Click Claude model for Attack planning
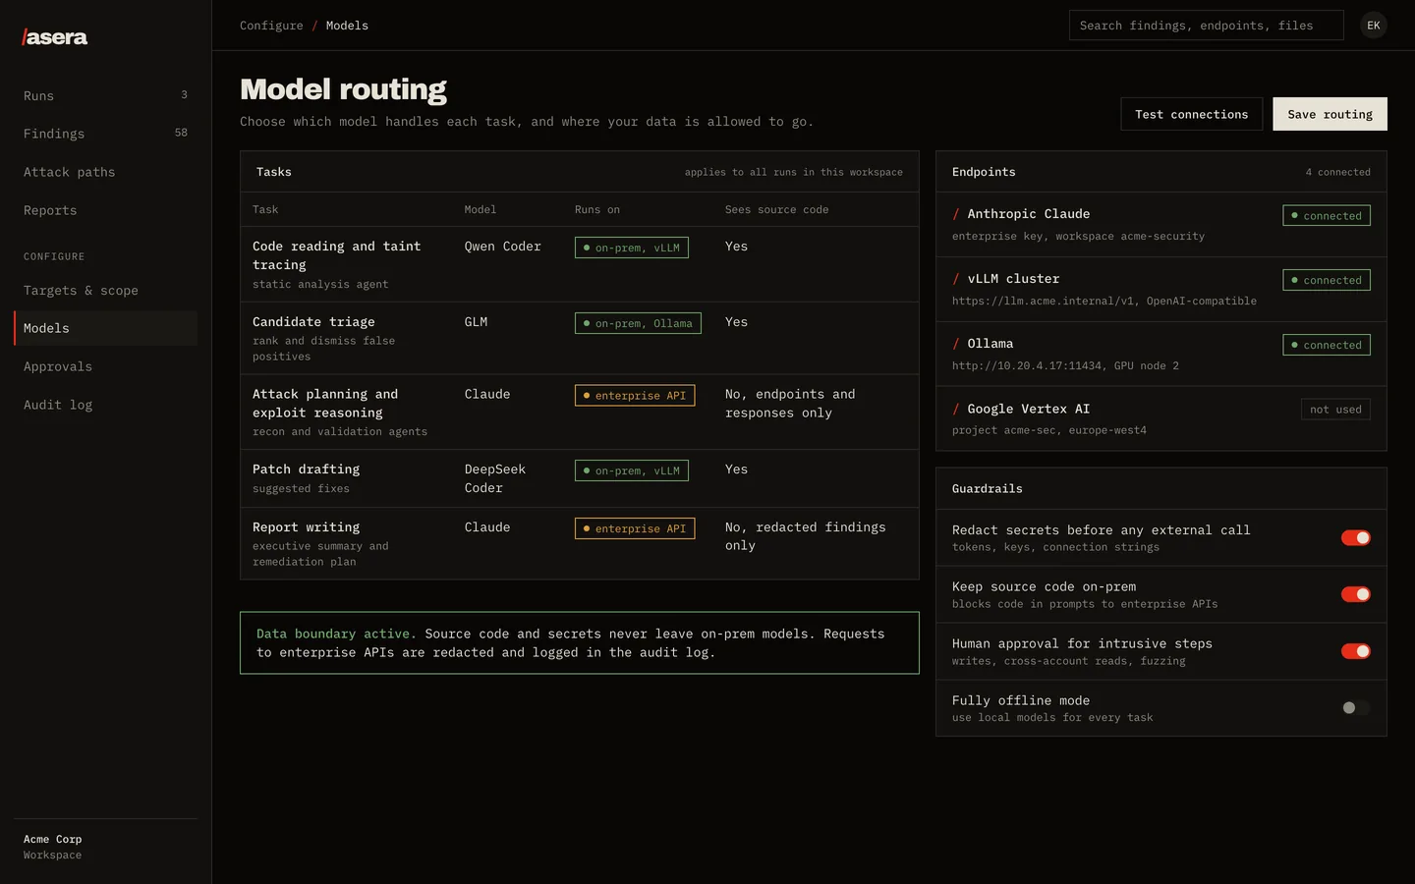The image size is (1415, 884). 487,394
